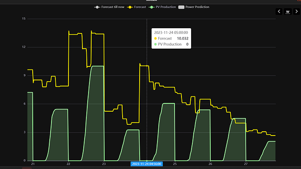The width and height of the screenshot is (301, 169).
Task: Click the 21 date label on x-axis
Action: pyautogui.click(x=33, y=164)
